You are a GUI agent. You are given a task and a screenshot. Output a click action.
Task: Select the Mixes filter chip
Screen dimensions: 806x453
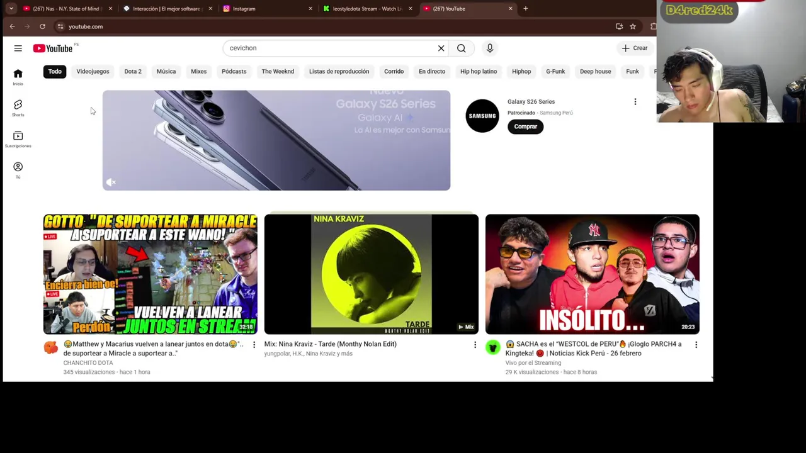click(198, 71)
